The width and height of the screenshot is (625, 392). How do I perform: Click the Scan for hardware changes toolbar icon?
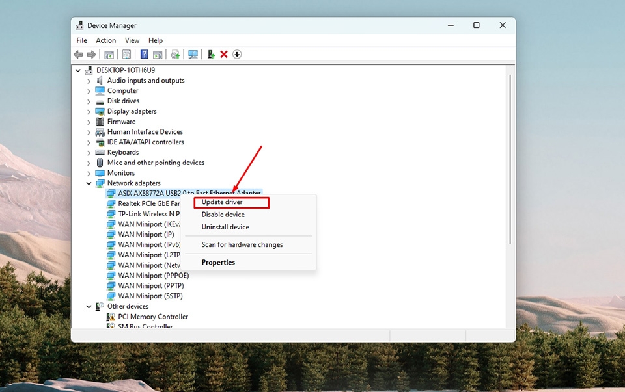(193, 54)
